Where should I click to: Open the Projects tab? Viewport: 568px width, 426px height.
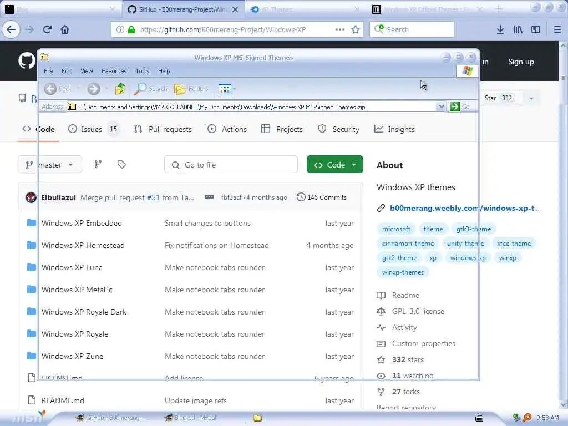(282, 129)
